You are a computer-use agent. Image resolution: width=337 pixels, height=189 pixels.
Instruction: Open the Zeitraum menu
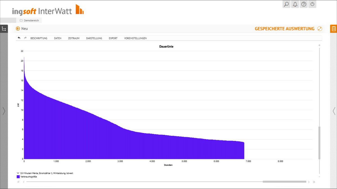[x=74, y=38]
